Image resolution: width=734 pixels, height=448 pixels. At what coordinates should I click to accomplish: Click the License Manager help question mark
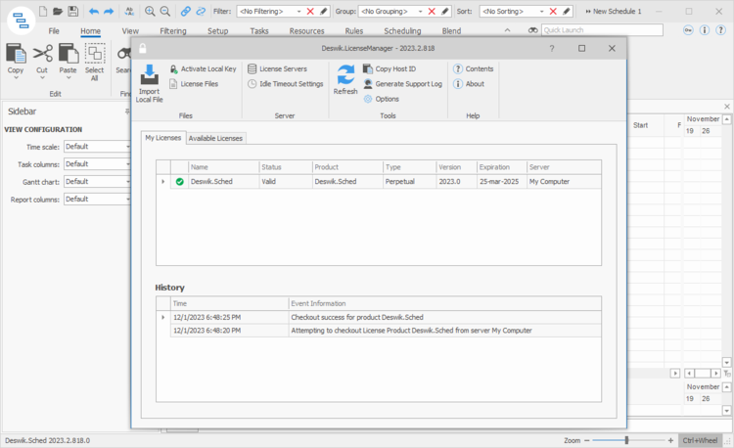pyautogui.click(x=552, y=48)
